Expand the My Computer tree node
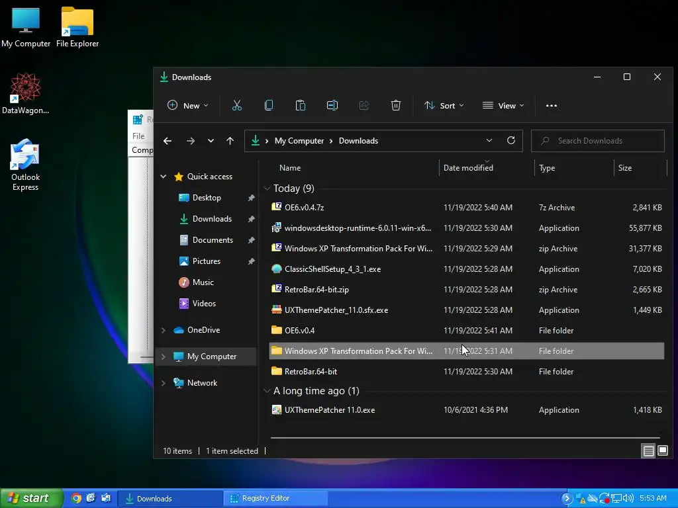This screenshot has width=678, height=508. coord(164,357)
